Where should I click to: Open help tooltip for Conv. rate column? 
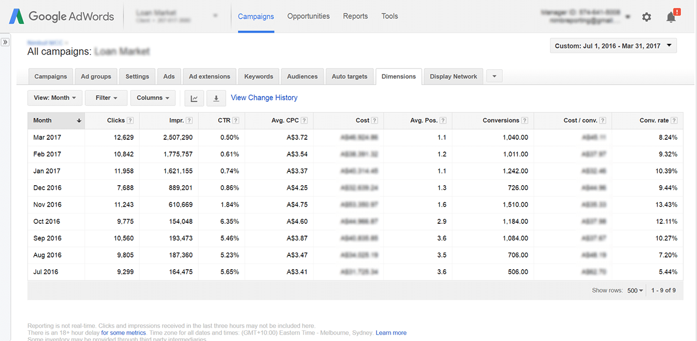tap(674, 120)
